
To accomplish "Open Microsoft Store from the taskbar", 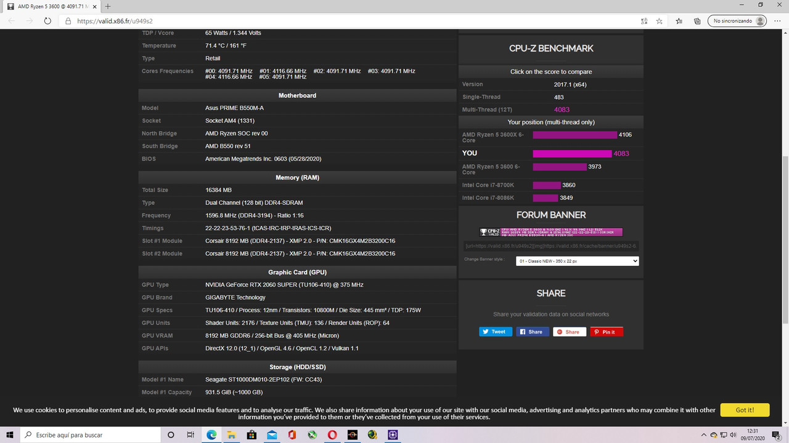I will coord(251,434).
